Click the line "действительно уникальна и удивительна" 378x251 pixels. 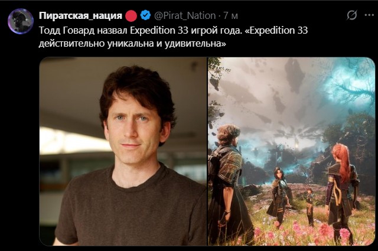tap(132, 43)
